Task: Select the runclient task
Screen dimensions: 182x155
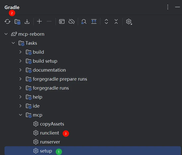Action: 49,133
